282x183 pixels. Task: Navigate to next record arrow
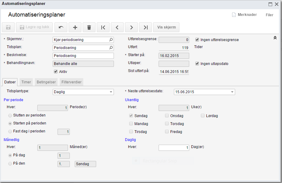(x=131, y=27)
